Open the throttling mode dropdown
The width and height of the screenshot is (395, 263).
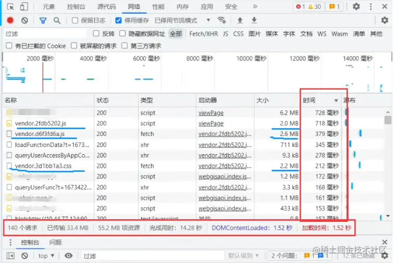182,20
